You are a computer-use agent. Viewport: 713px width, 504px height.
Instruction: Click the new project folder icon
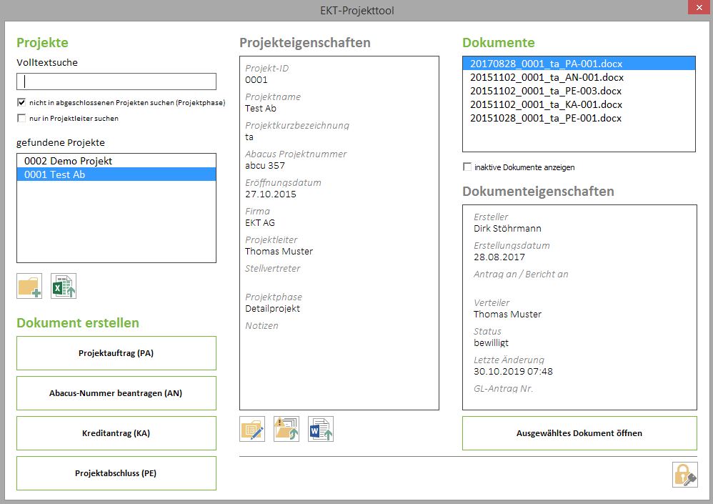coord(29,286)
